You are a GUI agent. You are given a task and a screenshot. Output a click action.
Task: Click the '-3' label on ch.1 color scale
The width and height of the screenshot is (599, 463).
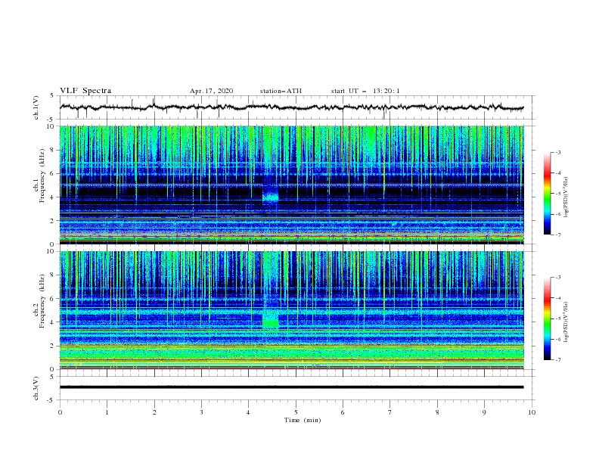(x=557, y=152)
